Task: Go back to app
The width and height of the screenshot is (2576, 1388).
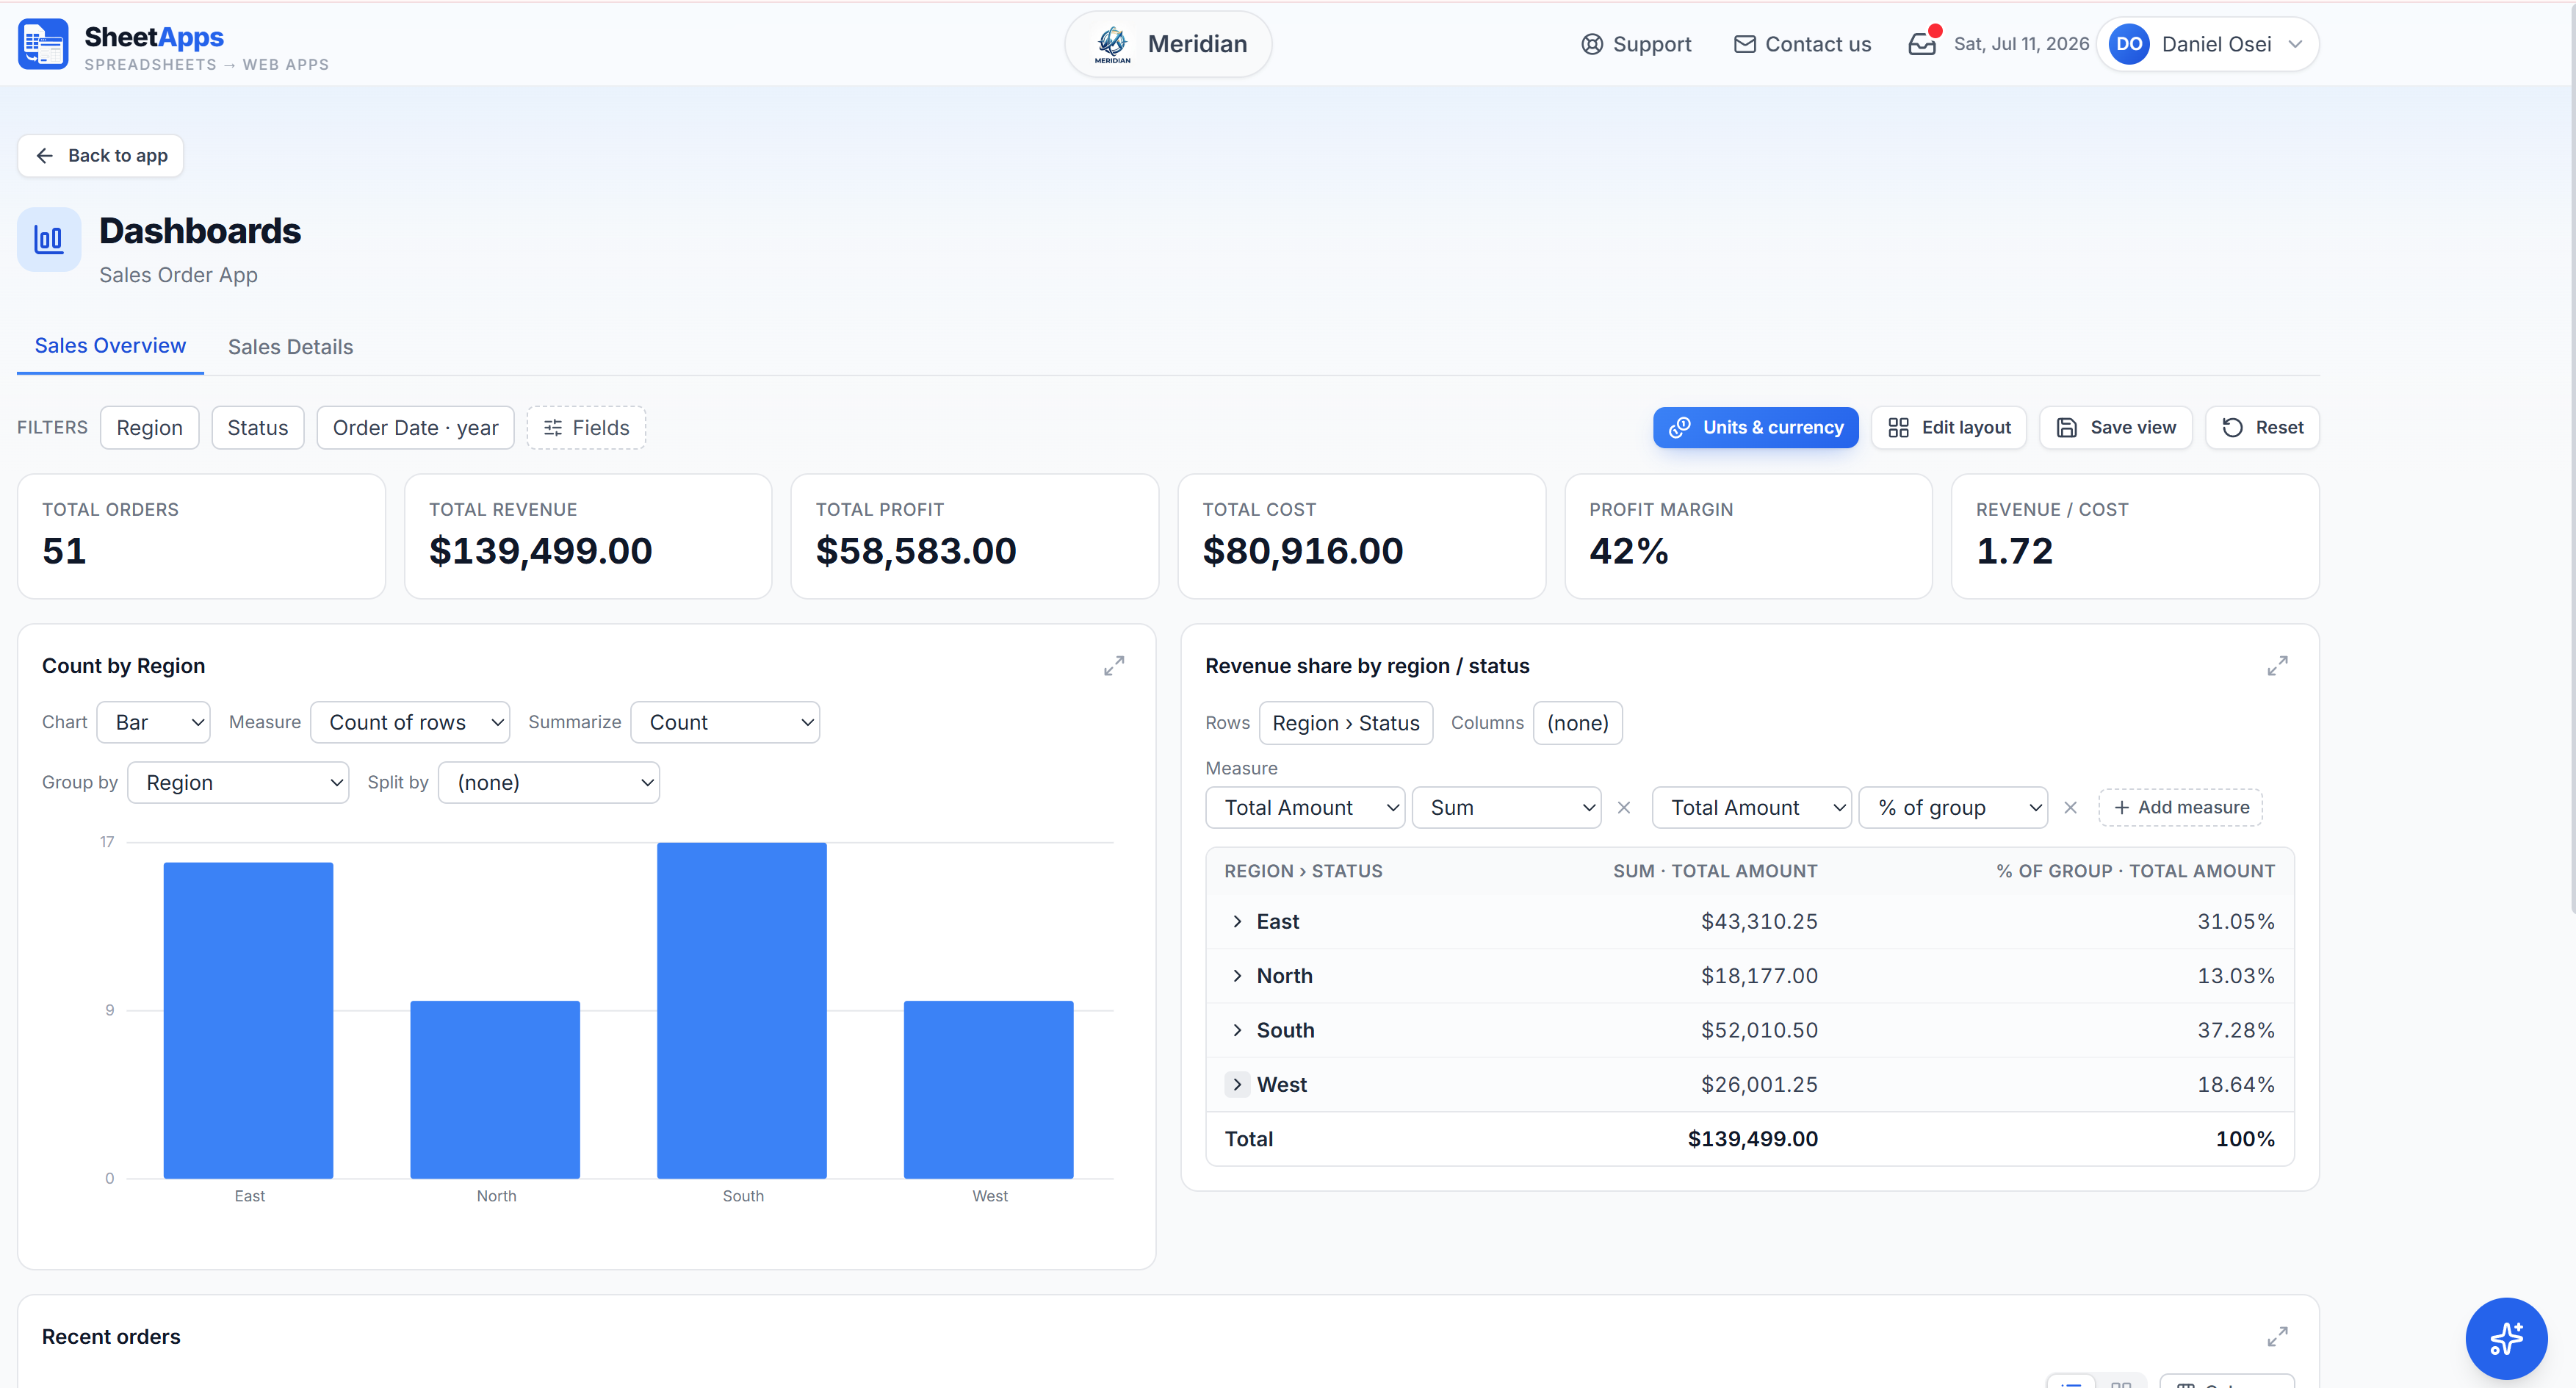Action: 100,156
